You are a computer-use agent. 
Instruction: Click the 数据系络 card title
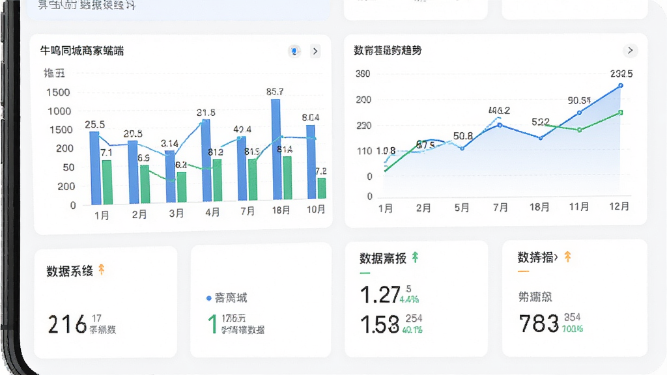click(x=70, y=271)
